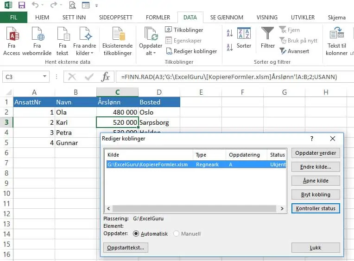This screenshot has width=354, height=261.
Task: Redo the last undone action
Action: click(54, 5)
